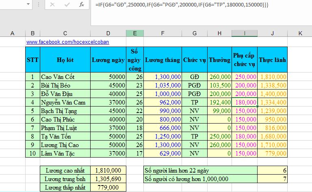Open the Insert Function fx dialog
This screenshot has width=312, height=192.
[82, 4]
